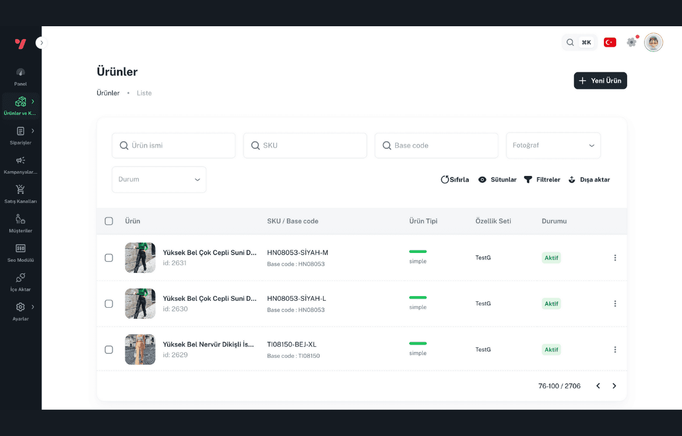Check the box for product id 2631
The width and height of the screenshot is (682, 436).
tap(108, 258)
